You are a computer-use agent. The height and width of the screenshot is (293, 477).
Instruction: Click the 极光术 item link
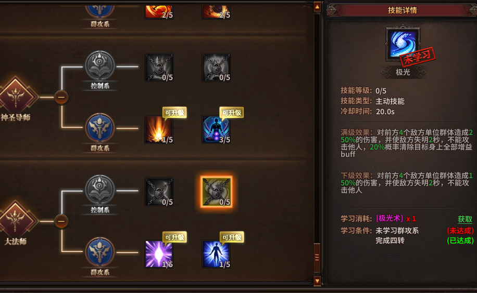(390, 218)
